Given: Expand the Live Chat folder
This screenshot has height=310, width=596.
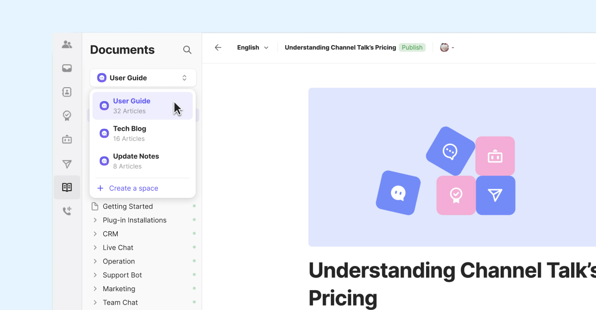Looking at the screenshot, I should pyautogui.click(x=95, y=248).
